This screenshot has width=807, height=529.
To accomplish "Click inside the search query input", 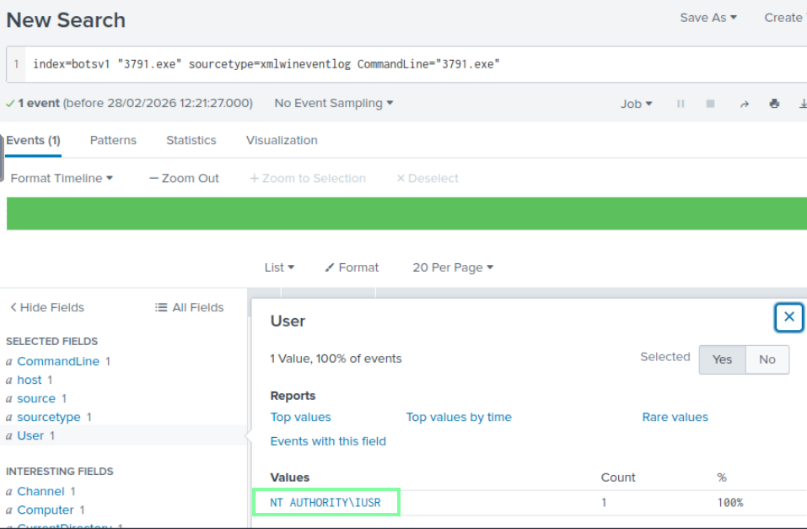I will click(405, 64).
